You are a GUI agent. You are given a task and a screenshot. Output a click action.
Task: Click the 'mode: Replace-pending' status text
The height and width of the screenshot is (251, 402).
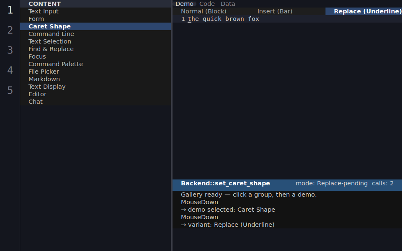[332, 183]
